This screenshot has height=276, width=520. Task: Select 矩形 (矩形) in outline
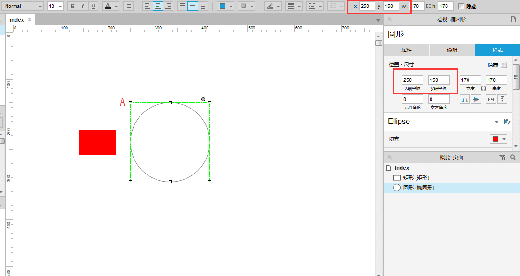point(416,178)
